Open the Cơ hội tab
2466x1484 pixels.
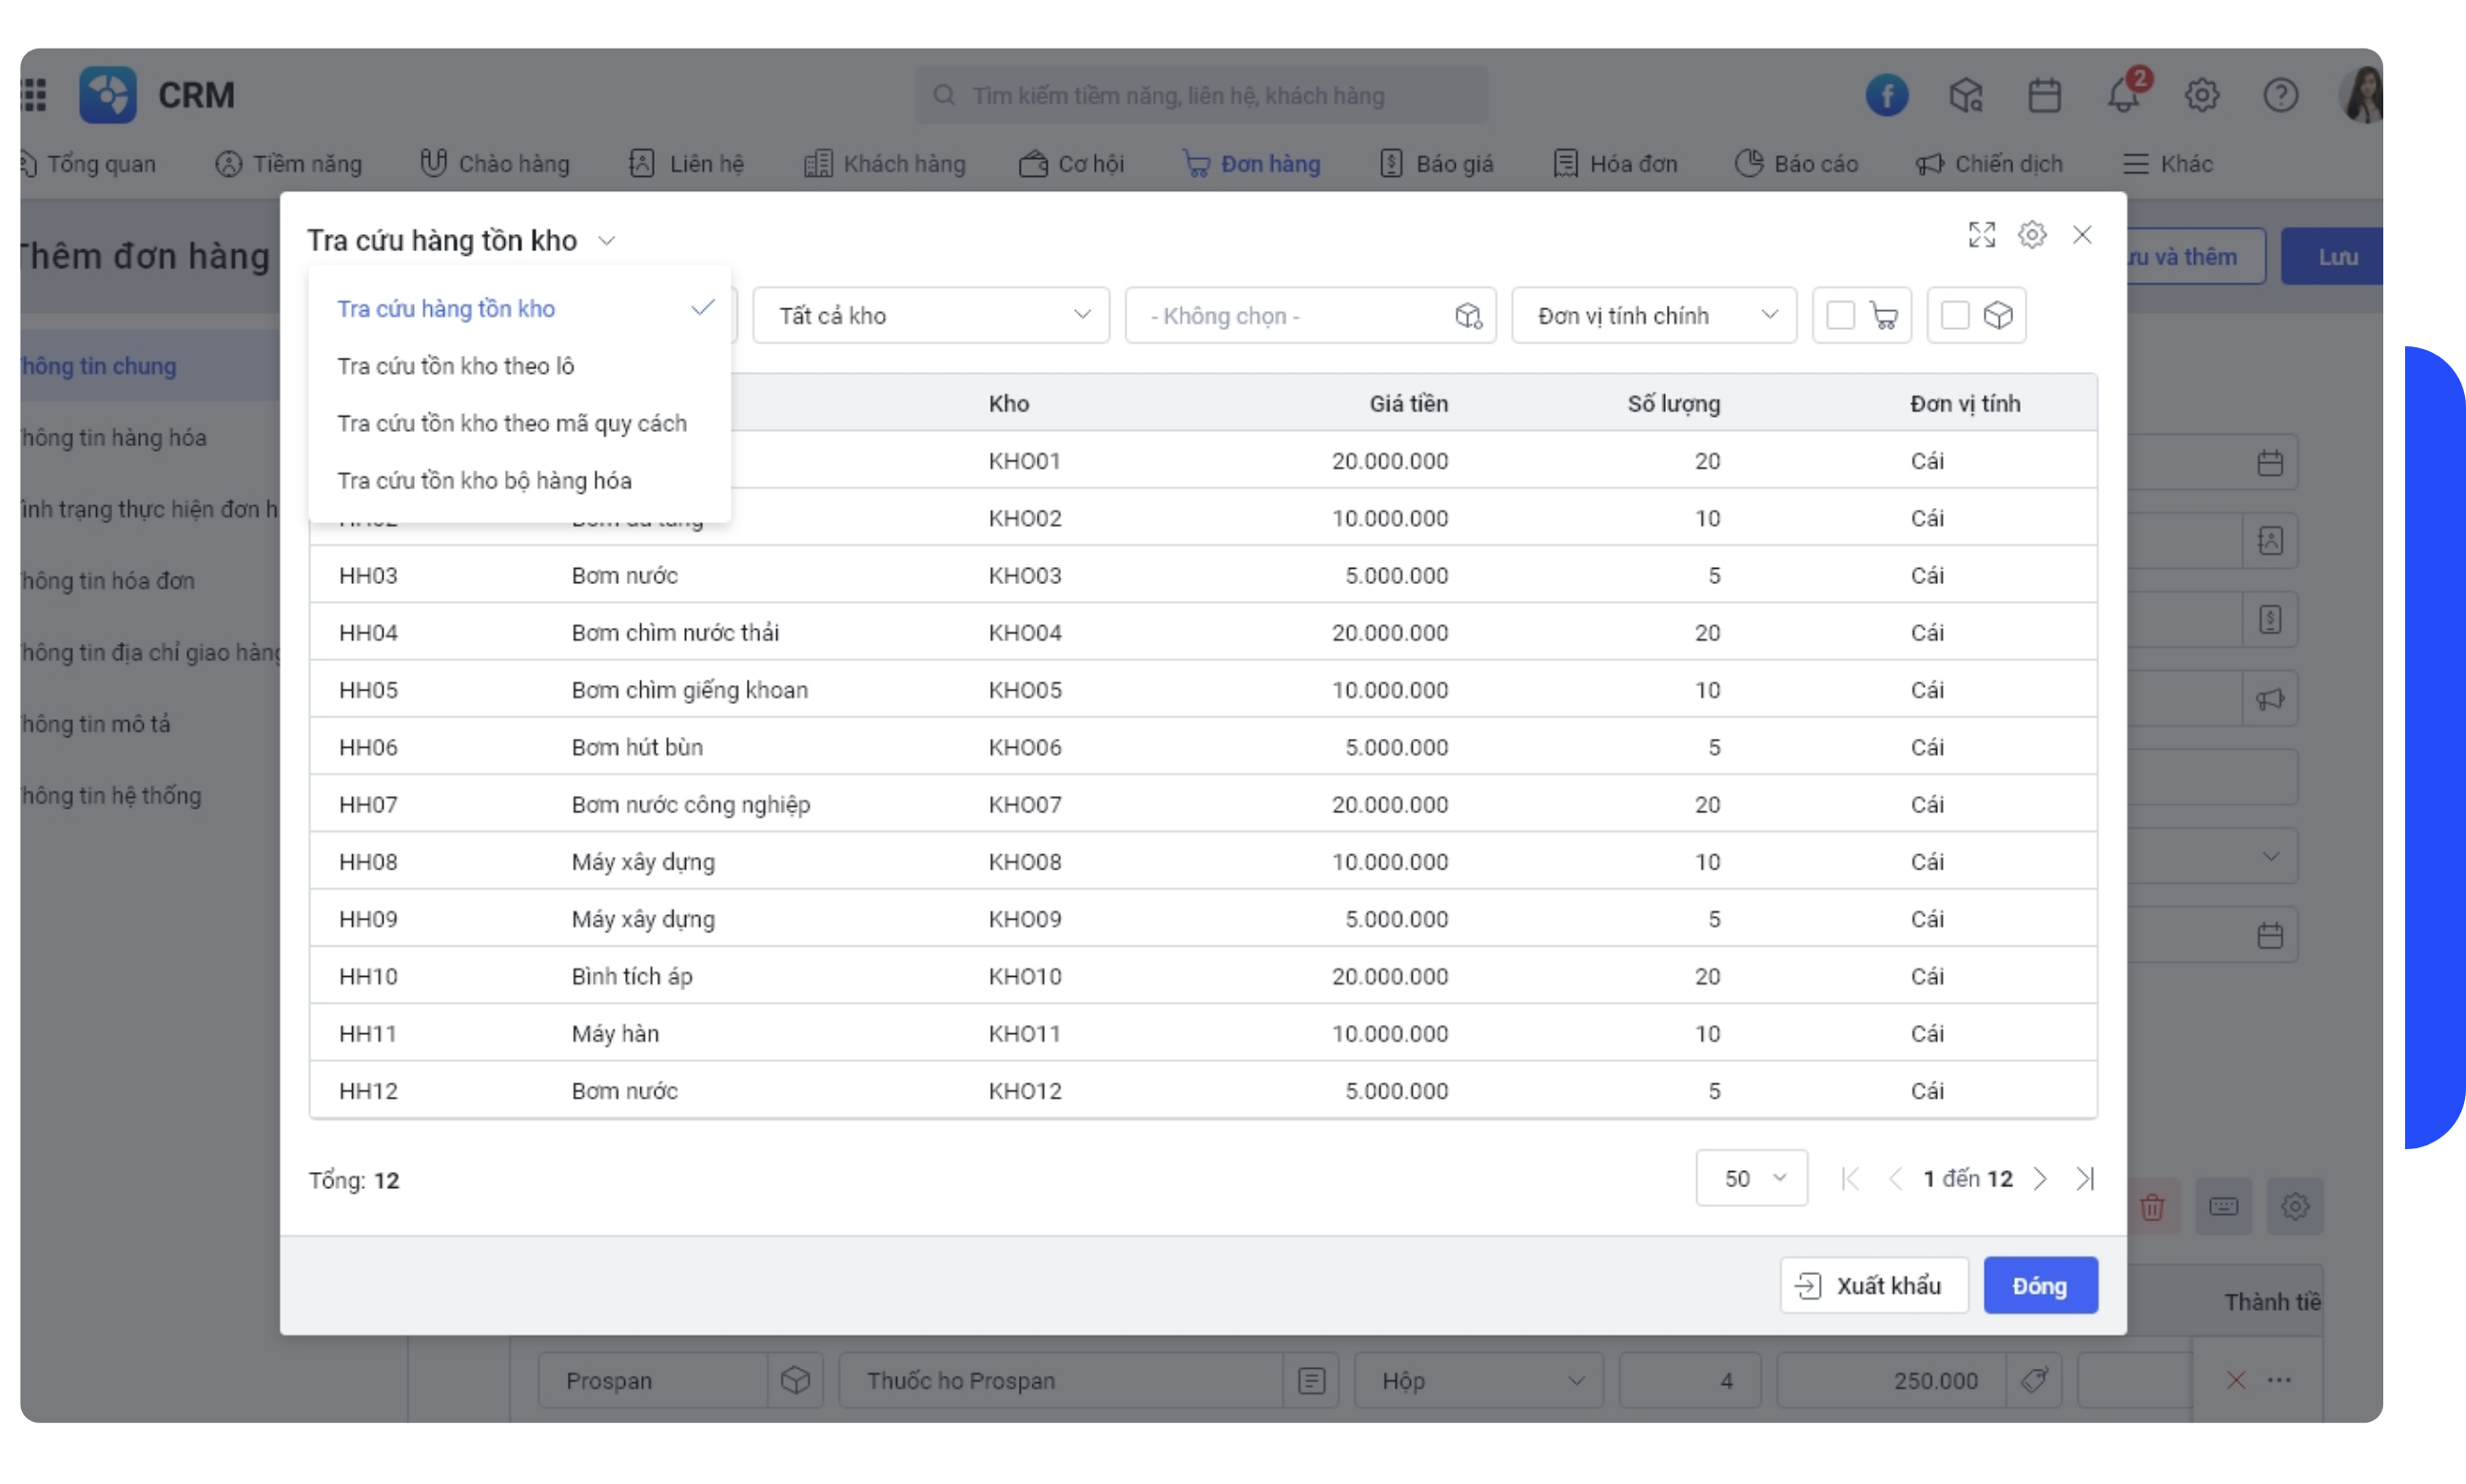coord(1071,164)
